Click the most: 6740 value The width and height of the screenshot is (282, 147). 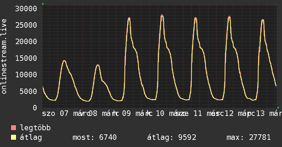pyautogui.click(x=94, y=137)
